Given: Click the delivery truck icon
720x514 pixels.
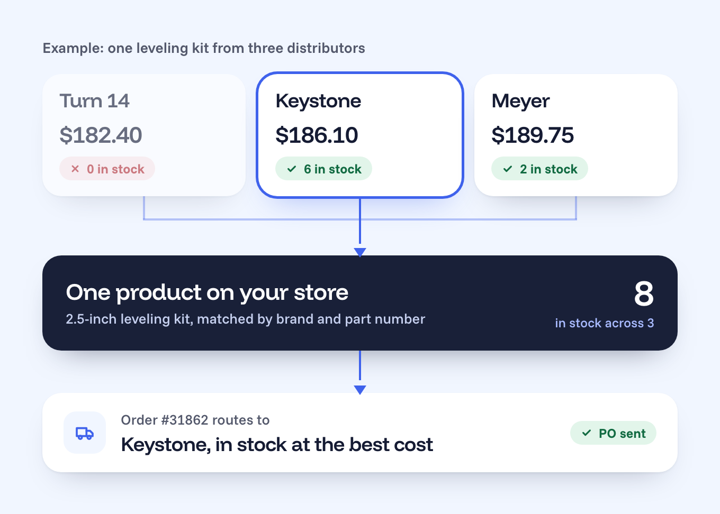Looking at the screenshot, I should (85, 433).
